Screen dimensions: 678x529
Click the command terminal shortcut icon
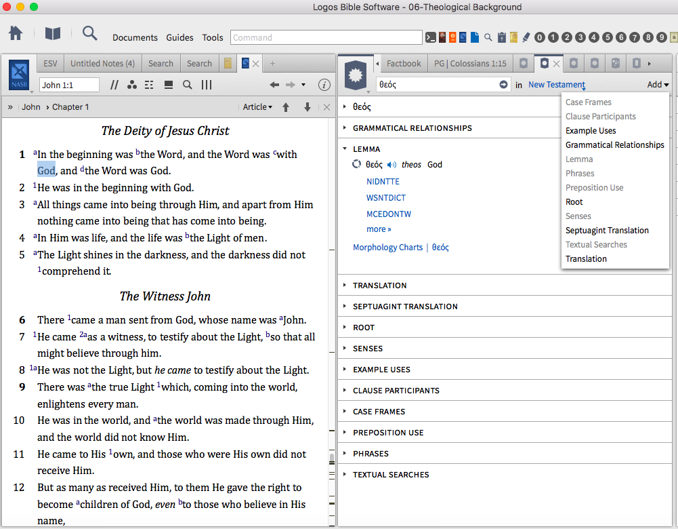(430, 37)
